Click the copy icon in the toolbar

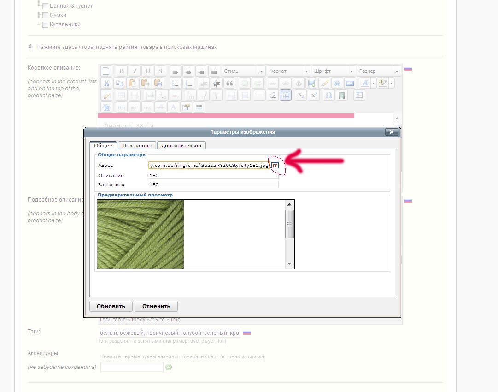119,83
